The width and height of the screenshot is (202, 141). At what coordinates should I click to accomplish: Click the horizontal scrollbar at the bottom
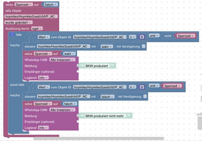99,138
